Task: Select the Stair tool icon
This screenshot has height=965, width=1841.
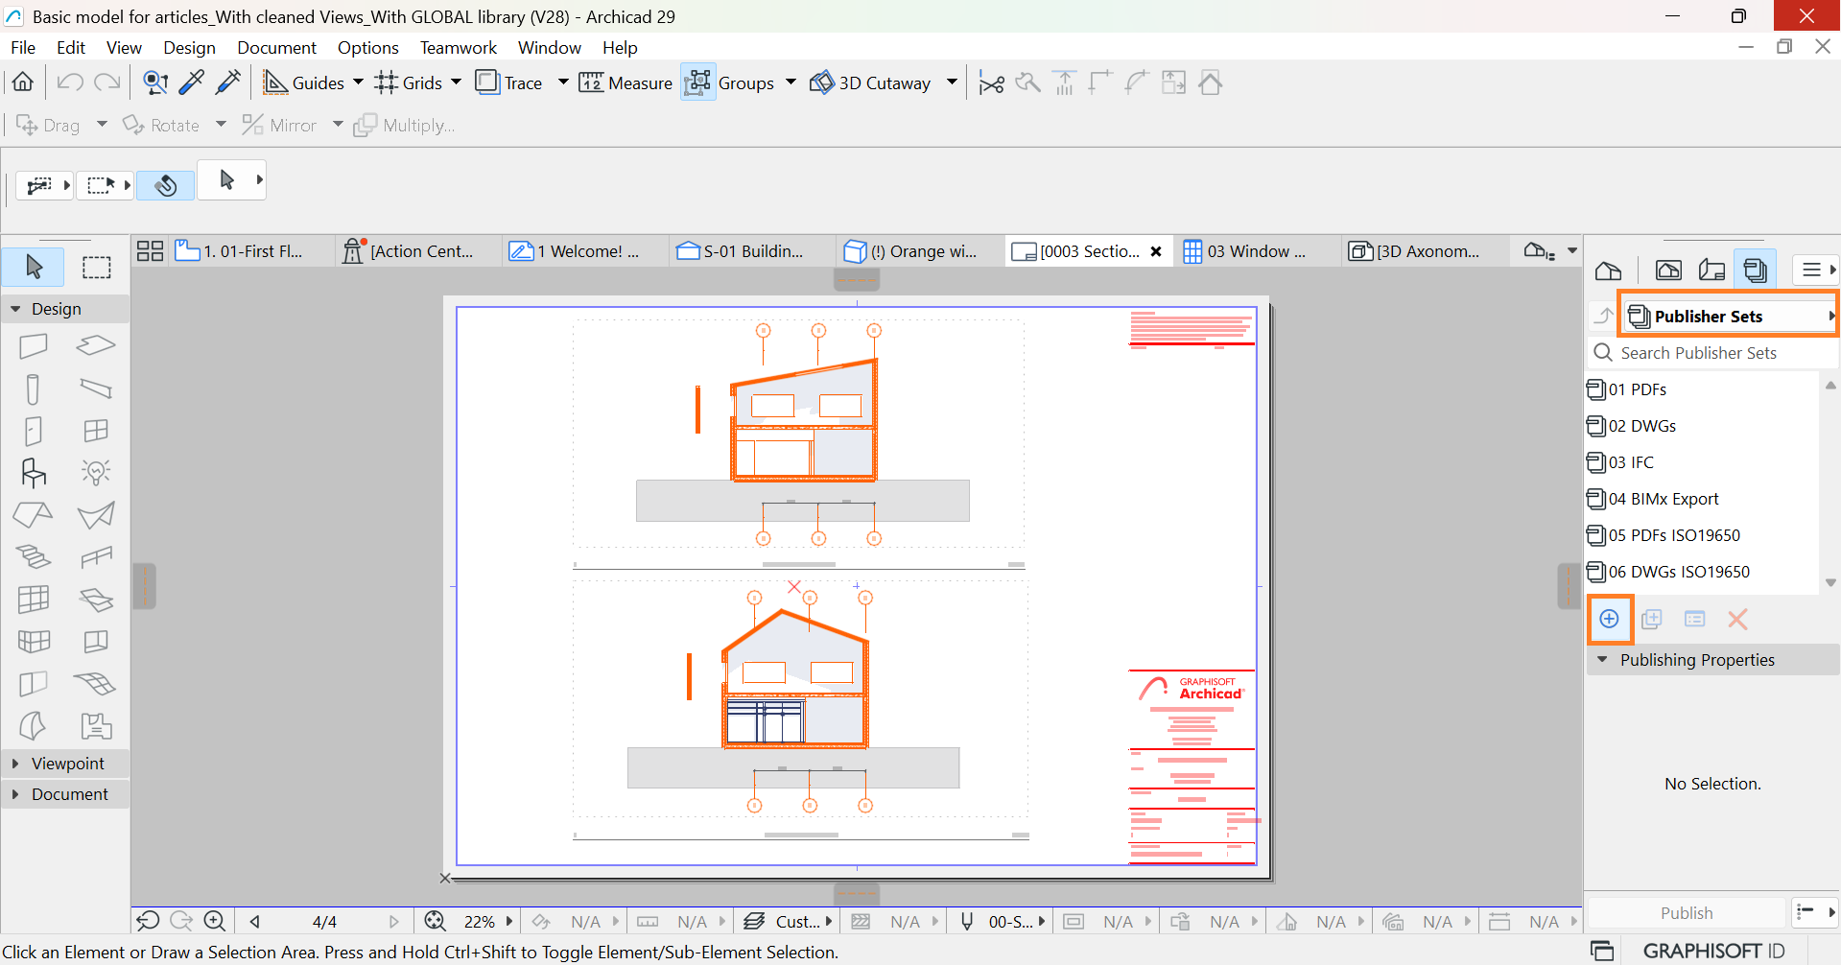Action: (34, 556)
